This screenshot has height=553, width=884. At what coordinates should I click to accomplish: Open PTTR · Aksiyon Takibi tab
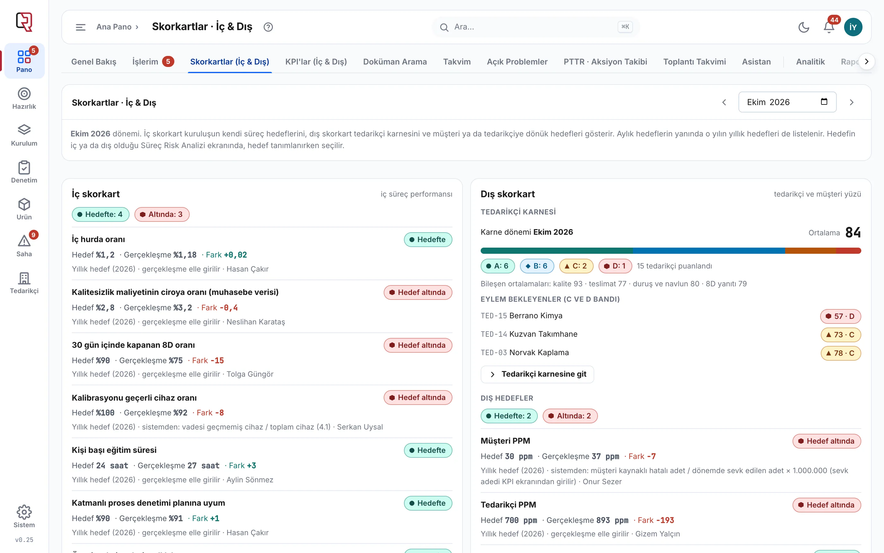coord(605,62)
